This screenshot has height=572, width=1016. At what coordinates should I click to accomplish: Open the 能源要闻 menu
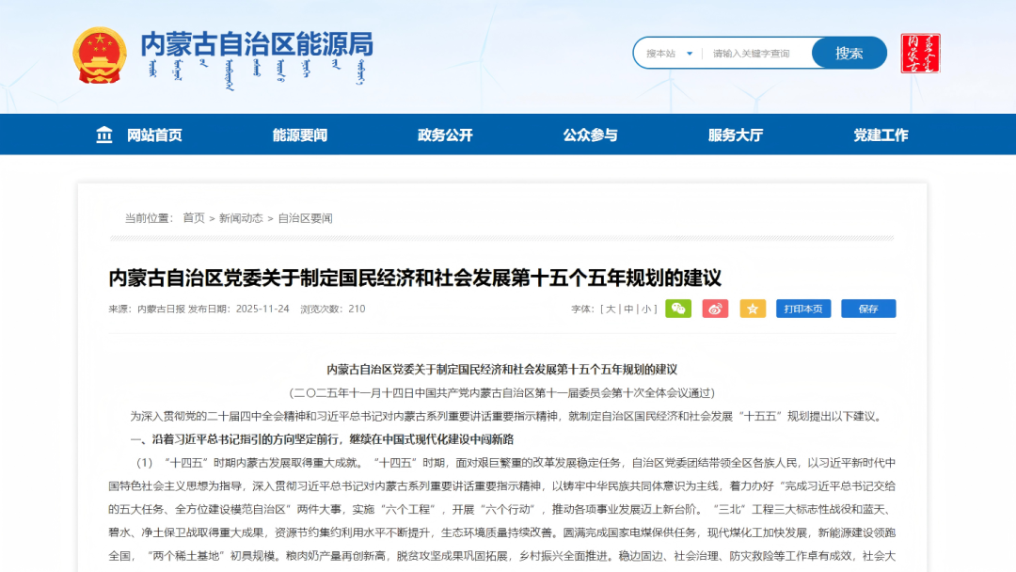click(300, 135)
